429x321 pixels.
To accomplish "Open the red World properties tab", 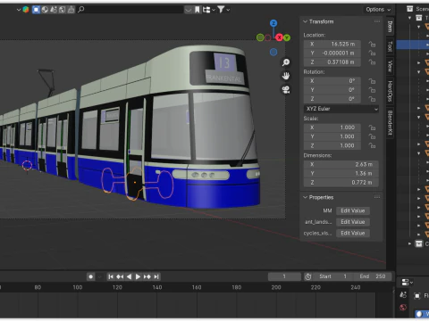I will tap(403, 308).
